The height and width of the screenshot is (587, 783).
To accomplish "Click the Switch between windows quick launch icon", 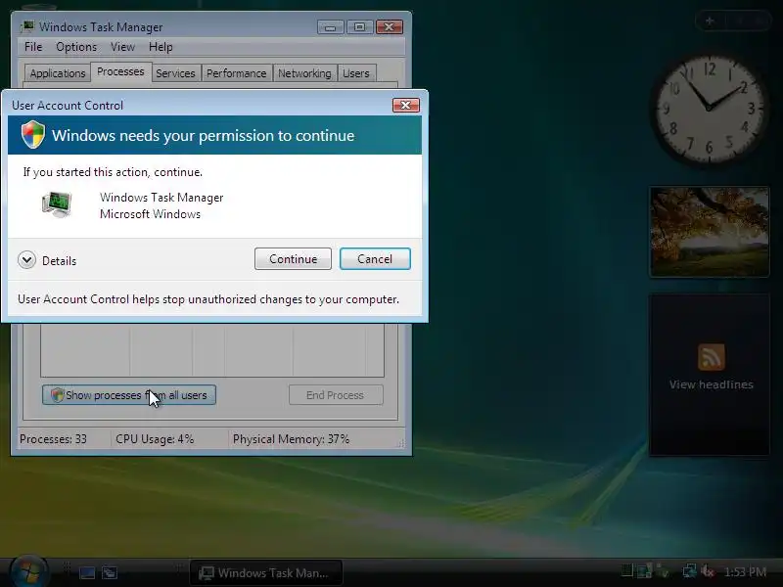I will coord(110,573).
